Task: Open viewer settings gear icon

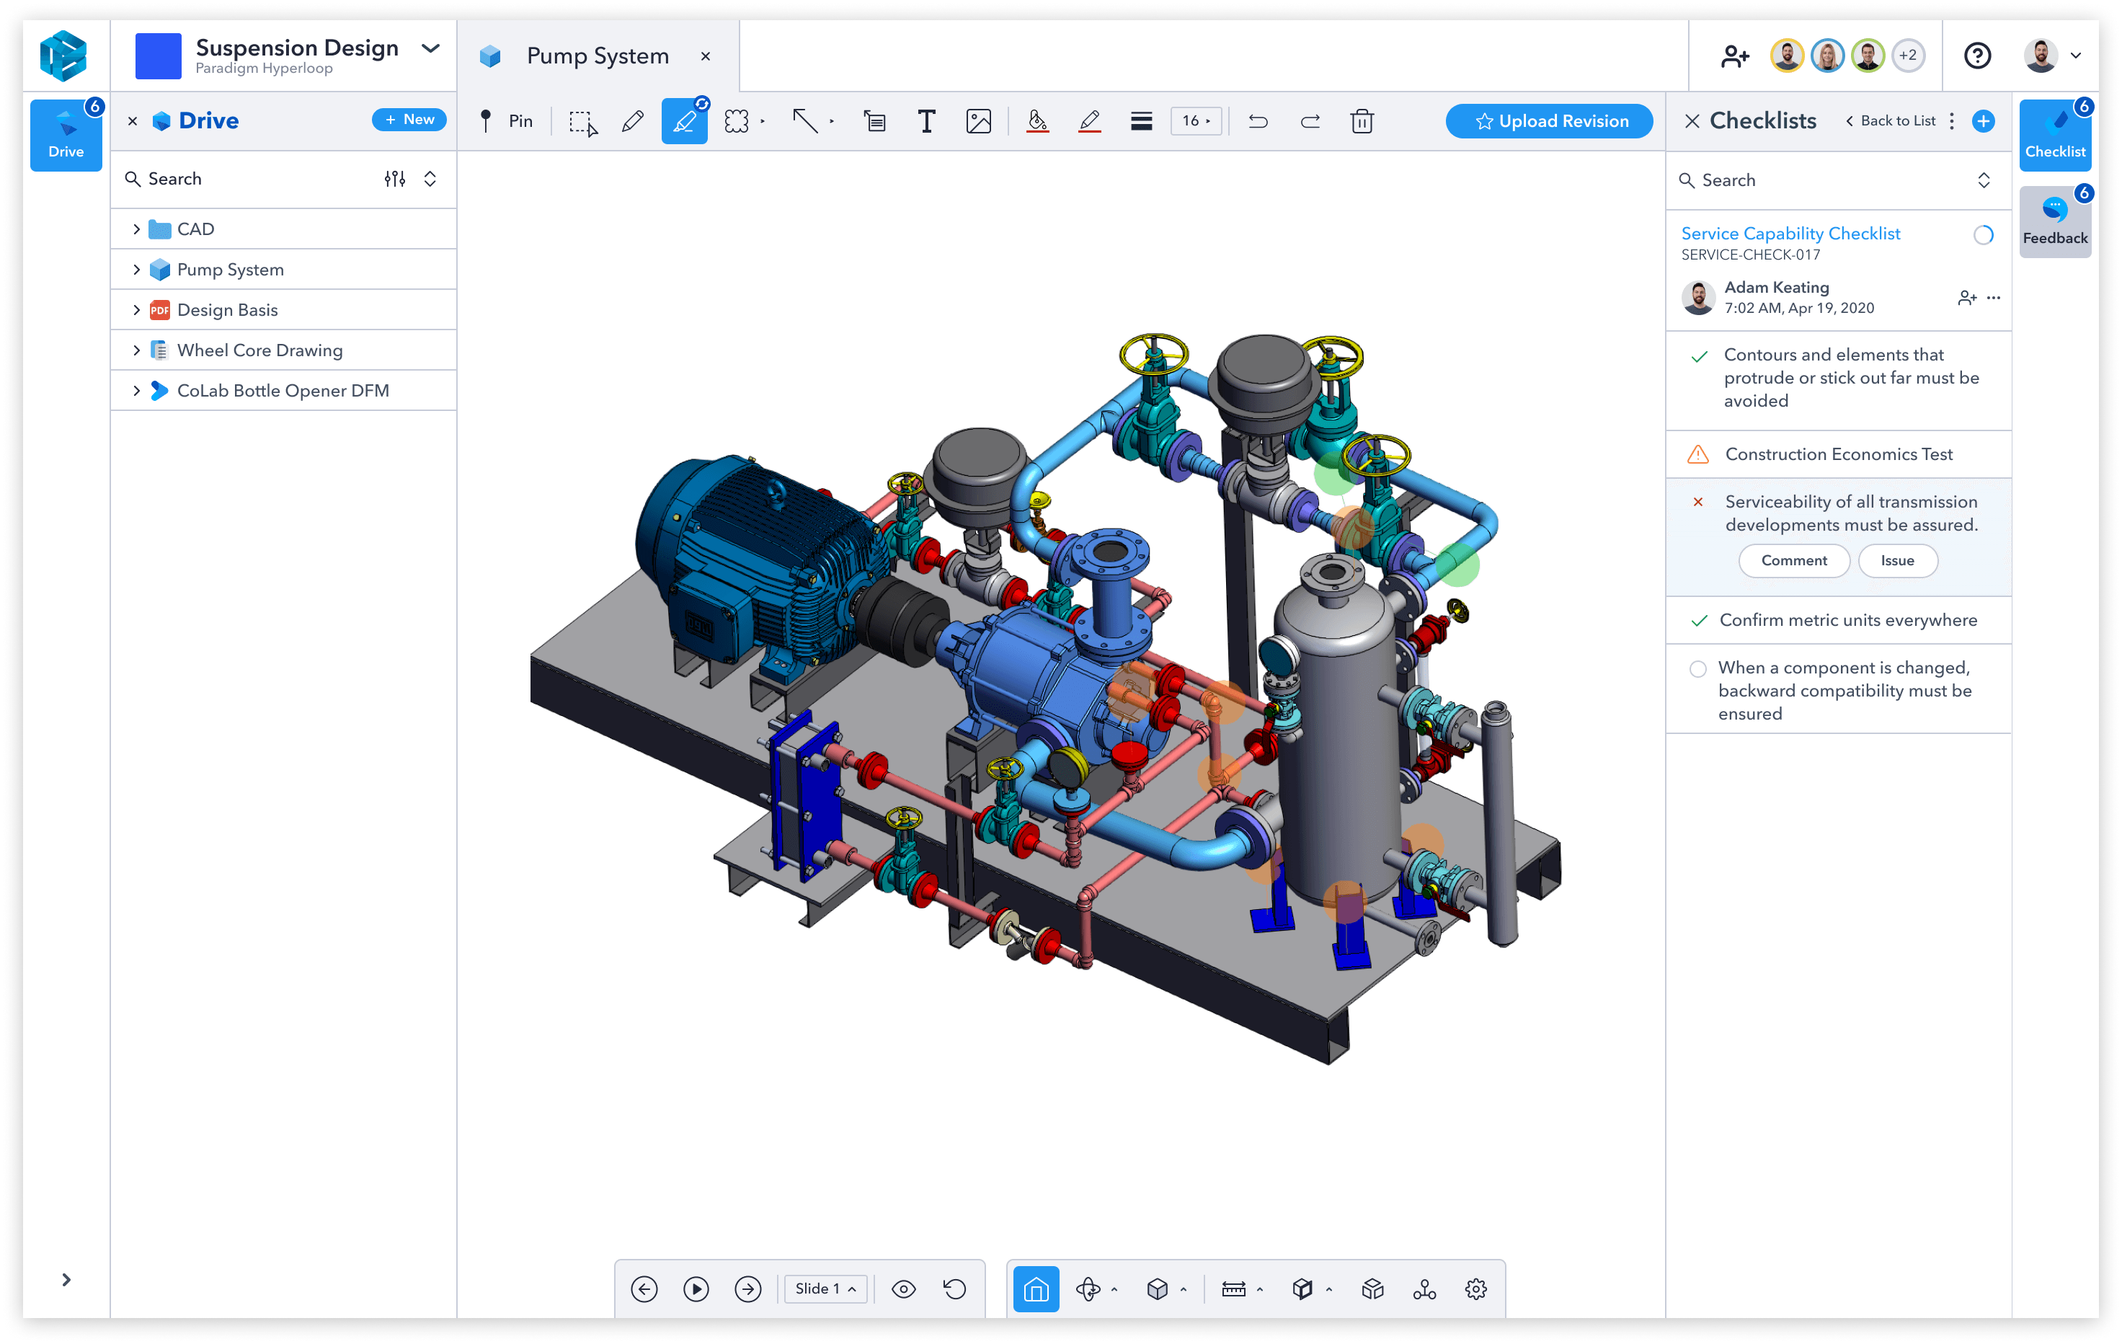Action: 1476,1288
